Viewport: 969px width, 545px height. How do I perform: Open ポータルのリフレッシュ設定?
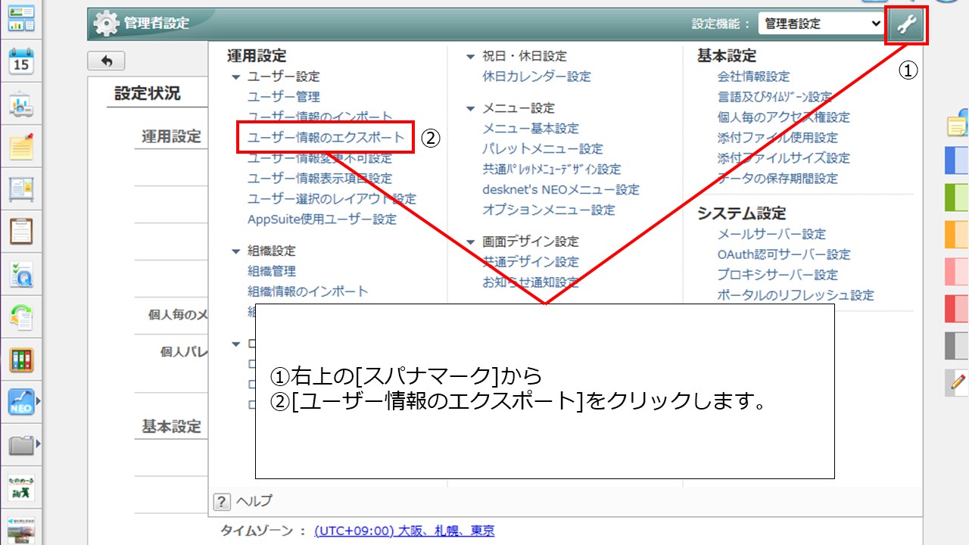click(796, 296)
